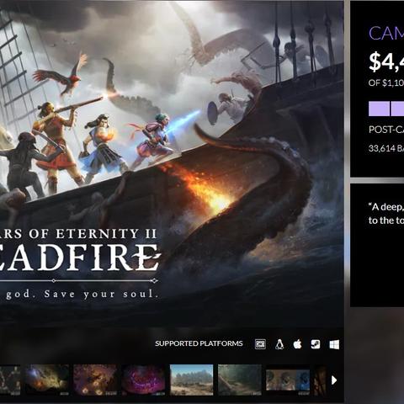Open the blue-orange spell effect thumbnail
The height and width of the screenshot is (404, 404).
click(x=47, y=380)
